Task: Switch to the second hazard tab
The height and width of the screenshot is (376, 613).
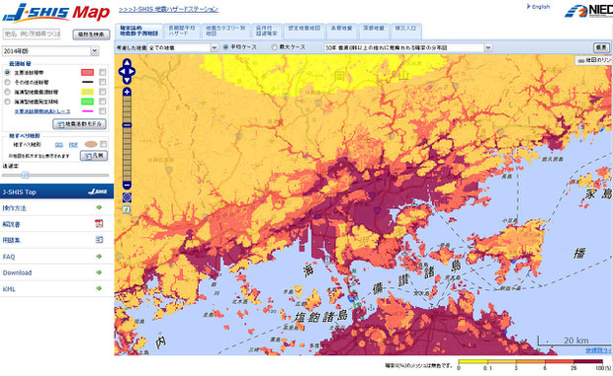Action: click(181, 31)
